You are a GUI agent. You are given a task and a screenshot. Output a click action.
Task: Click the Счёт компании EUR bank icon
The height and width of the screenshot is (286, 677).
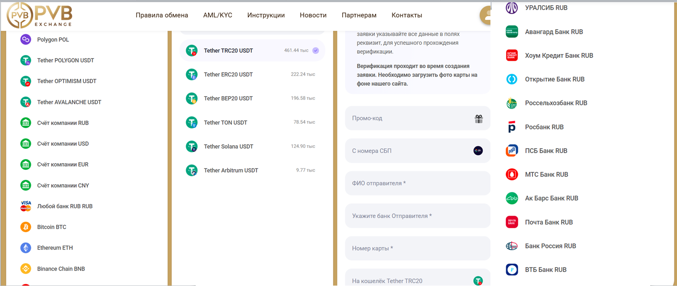tap(26, 165)
